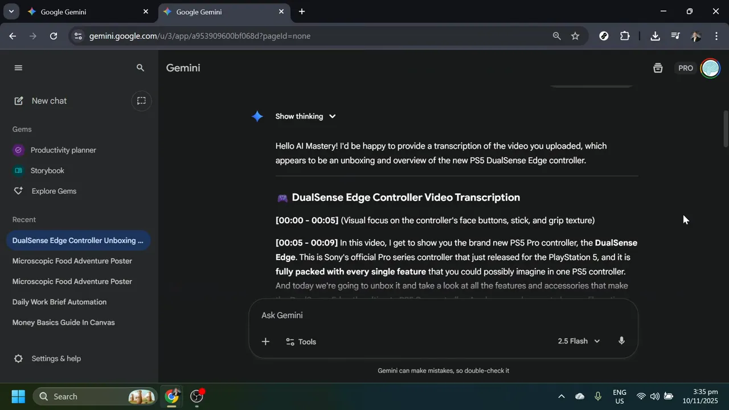Close the active Google Gemini tab

click(281, 11)
